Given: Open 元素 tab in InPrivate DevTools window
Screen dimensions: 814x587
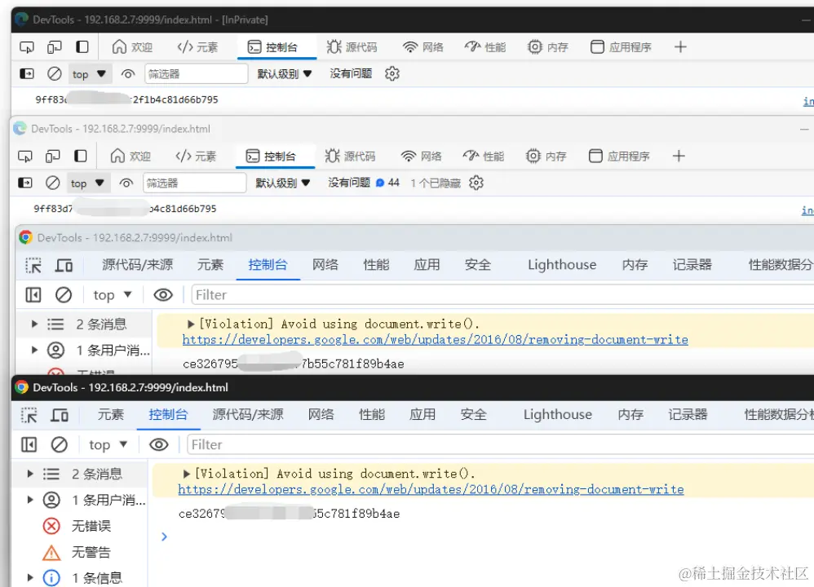Looking at the screenshot, I should (x=197, y=47).
